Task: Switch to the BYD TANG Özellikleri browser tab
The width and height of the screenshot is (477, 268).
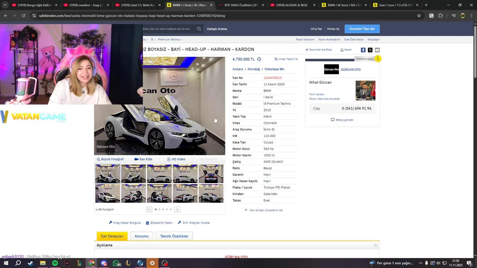Action: point(241,5)
